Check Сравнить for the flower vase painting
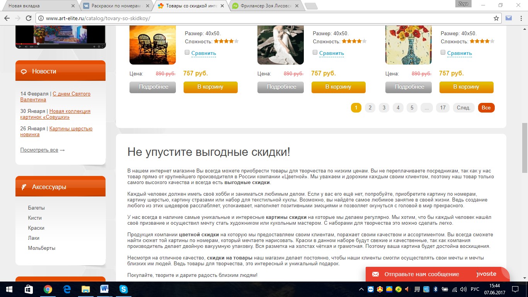 [x=443, y=53]
